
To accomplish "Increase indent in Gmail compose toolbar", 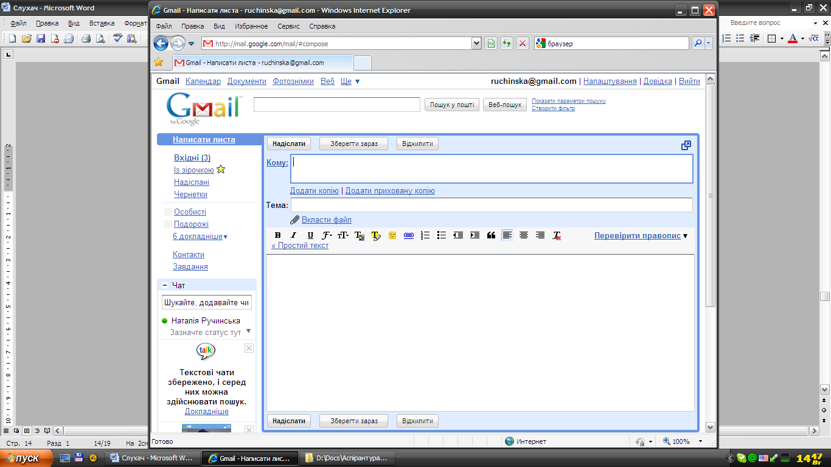I will tap(475, 236).
